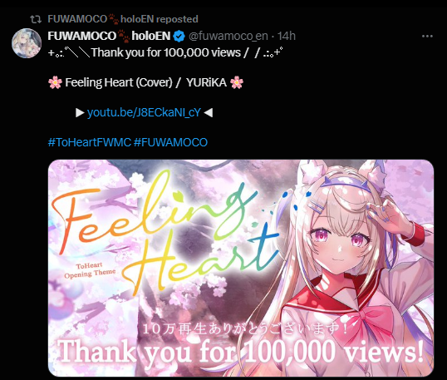
Task: Open the #ToHeartFWMC hashtag
Action: (89, 142)
